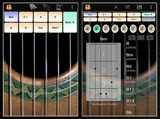This screenshot has height=119, width=160.
Task: Play the large F♯ chord pad
Action: coord(26,17)
